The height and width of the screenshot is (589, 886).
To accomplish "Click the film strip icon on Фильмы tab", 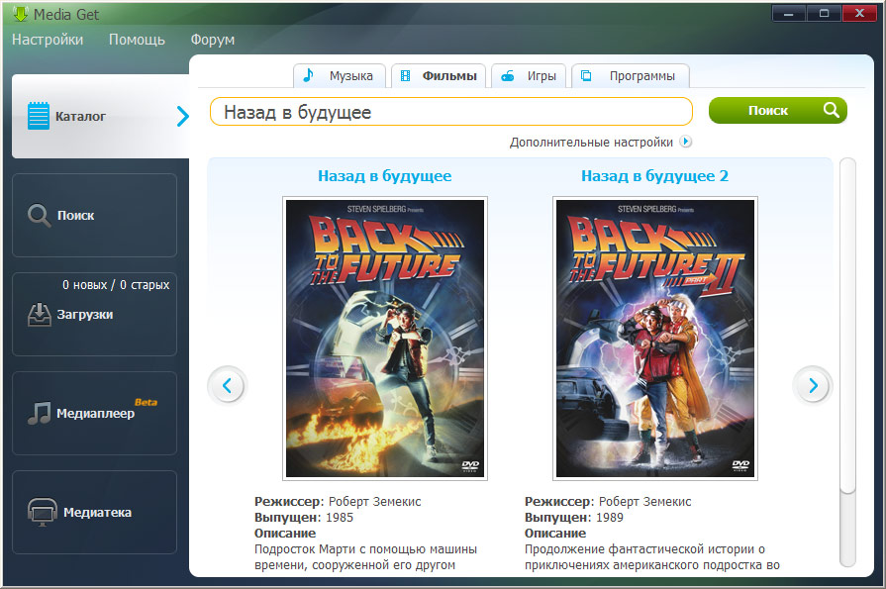I will pos(405,76).
